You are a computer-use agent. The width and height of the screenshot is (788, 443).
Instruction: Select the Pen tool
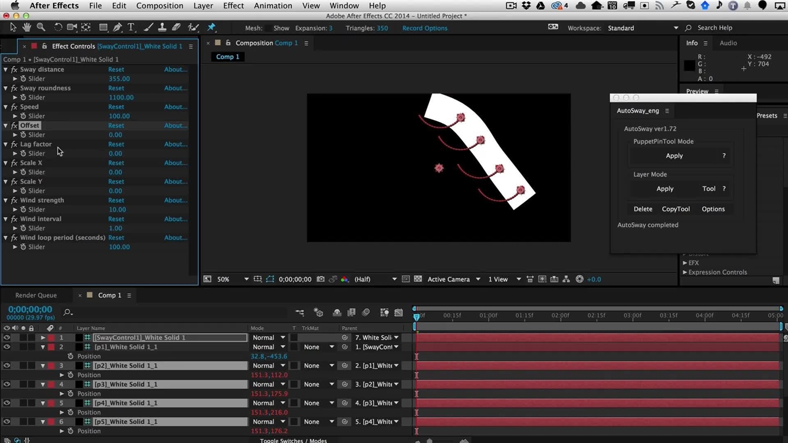click(x=117, y=28)
